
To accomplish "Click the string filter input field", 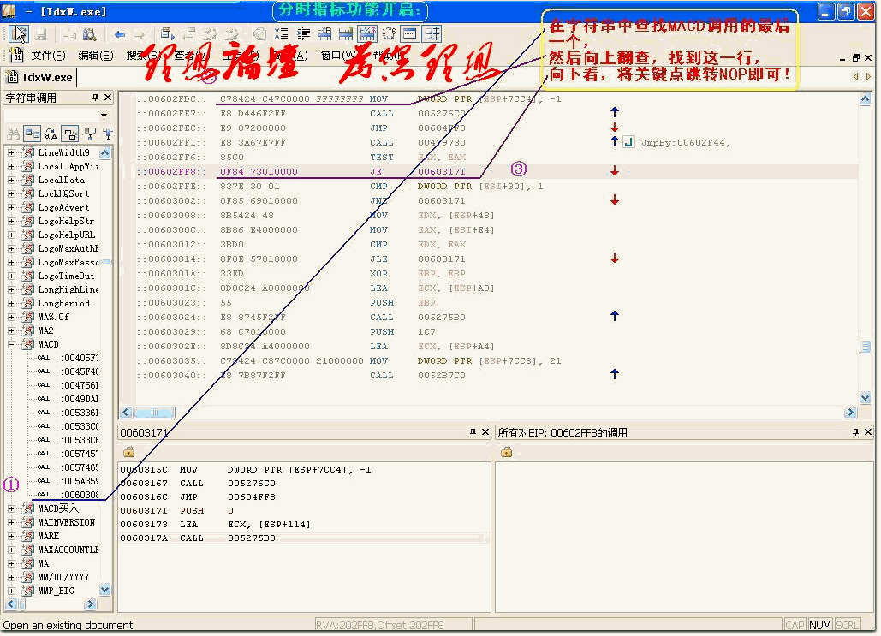I will [x=51, y=116].
